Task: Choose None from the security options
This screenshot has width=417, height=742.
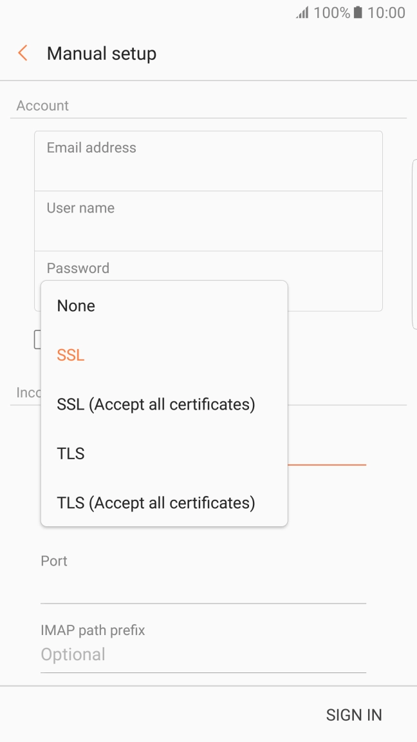Action: pos(75,305)
